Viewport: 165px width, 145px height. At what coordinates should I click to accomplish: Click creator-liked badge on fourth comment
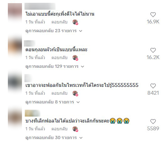tap(75, 129)
